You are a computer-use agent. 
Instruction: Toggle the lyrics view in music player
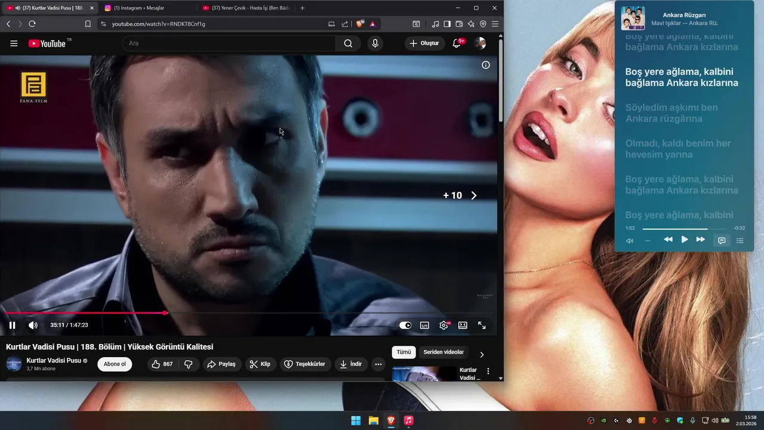point(722,240)
